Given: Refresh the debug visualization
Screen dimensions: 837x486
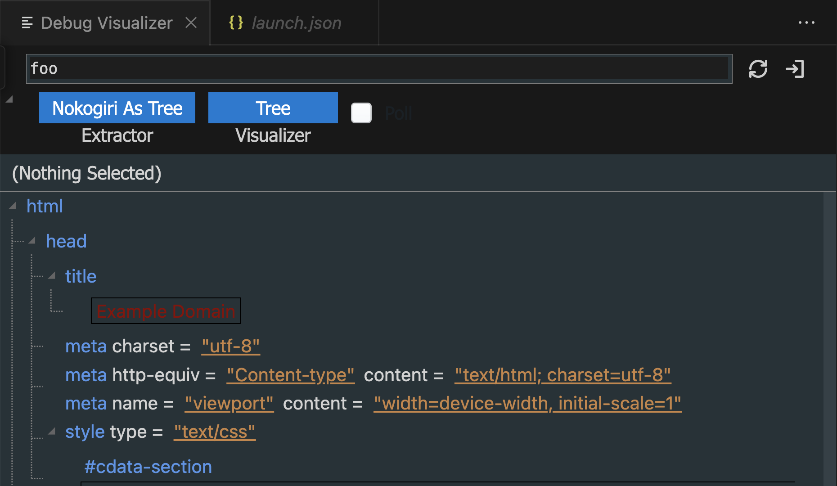Looking at the screenshot, I should coord(758,68).
